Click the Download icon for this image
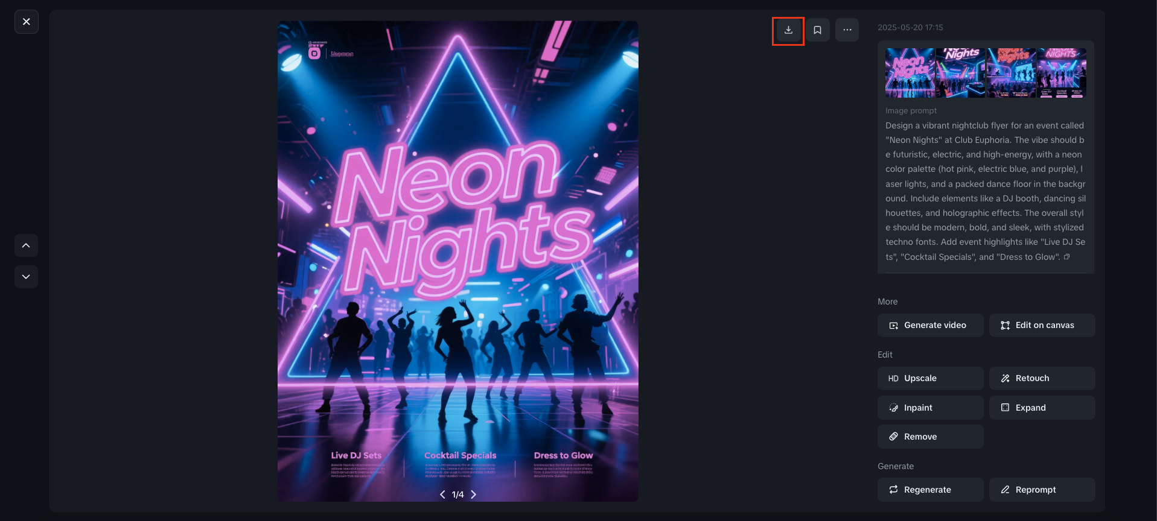Image resolution: width=1157 pixels, height=521 pixels. tap(788, 30)
